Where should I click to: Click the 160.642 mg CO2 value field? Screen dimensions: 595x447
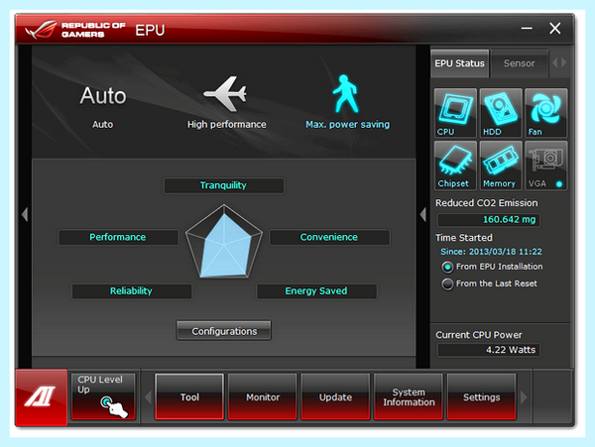coord(489,219)
